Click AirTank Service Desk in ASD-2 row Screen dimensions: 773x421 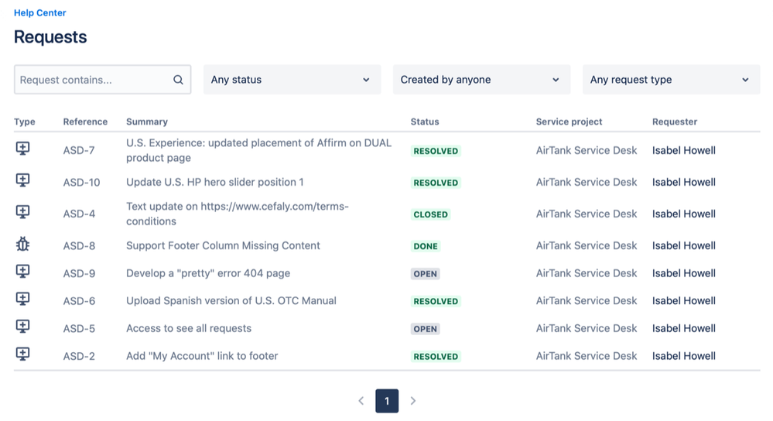coord(587,356)
